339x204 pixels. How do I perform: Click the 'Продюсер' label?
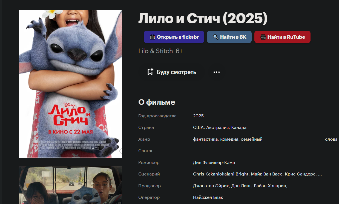click(x=150, y=186)
